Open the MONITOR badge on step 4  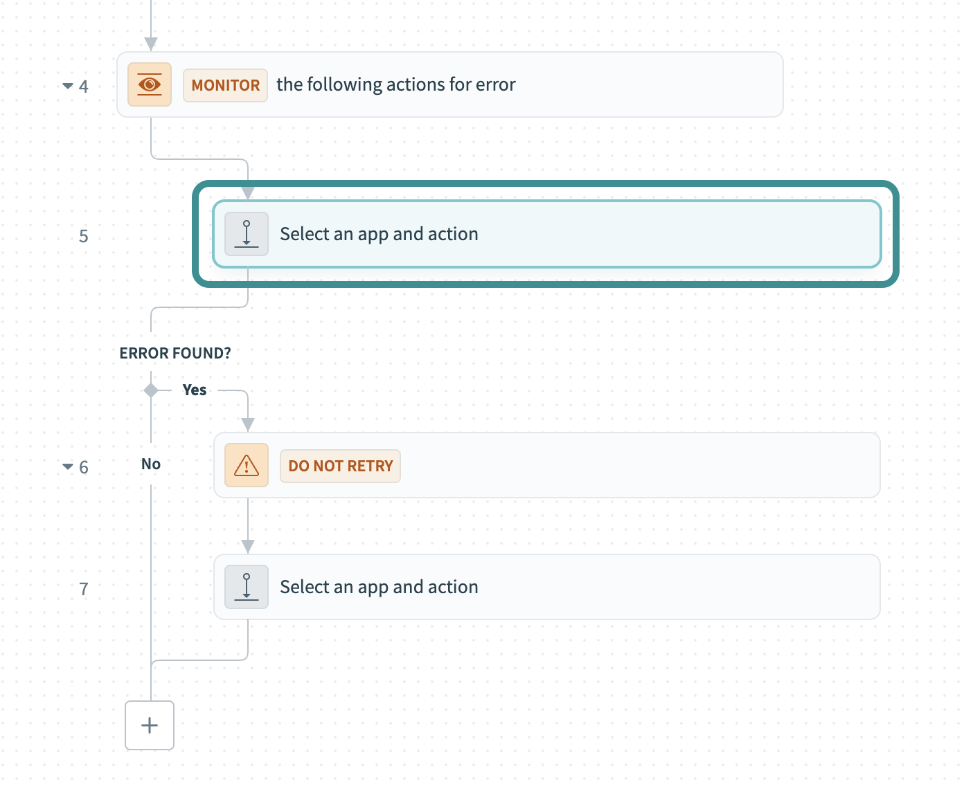pyautogui.click(x=224, y=84)
